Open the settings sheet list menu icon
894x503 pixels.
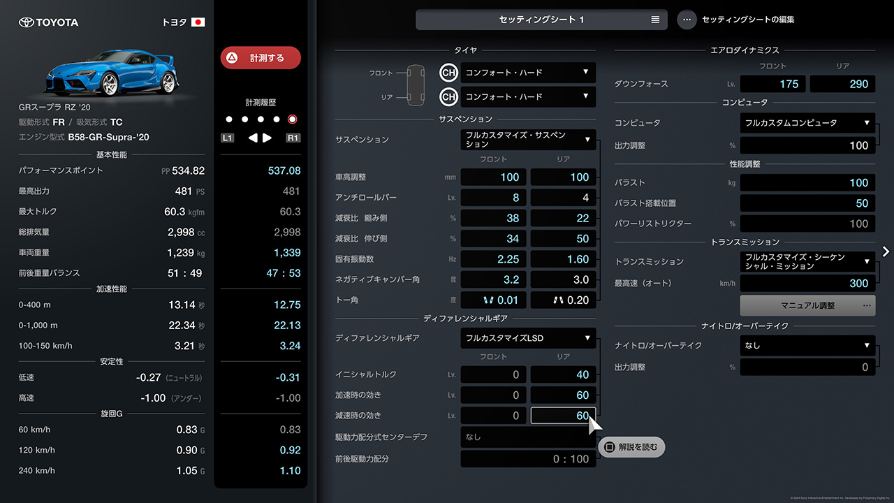[x=655, y=20]
